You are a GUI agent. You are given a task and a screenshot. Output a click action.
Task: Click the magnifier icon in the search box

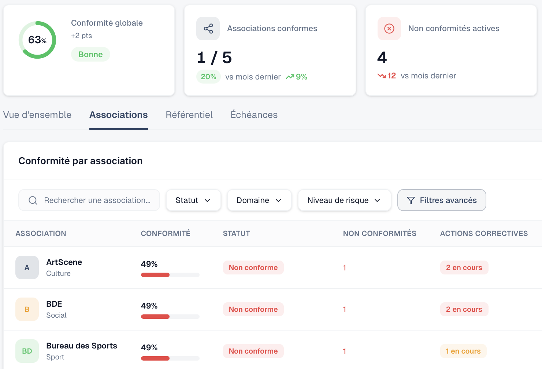pos(33,200)
